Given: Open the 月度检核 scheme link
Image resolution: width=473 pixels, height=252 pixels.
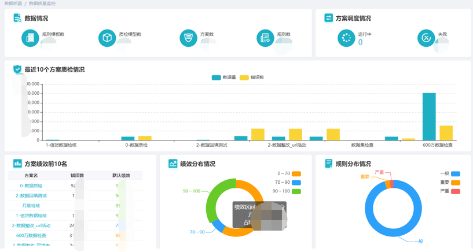Looking at the screenshot, I should [x=31, y=206].
